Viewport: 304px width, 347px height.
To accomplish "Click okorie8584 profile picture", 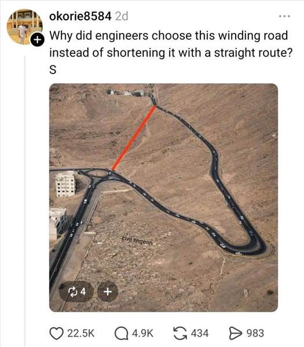I will pos(24,27).
